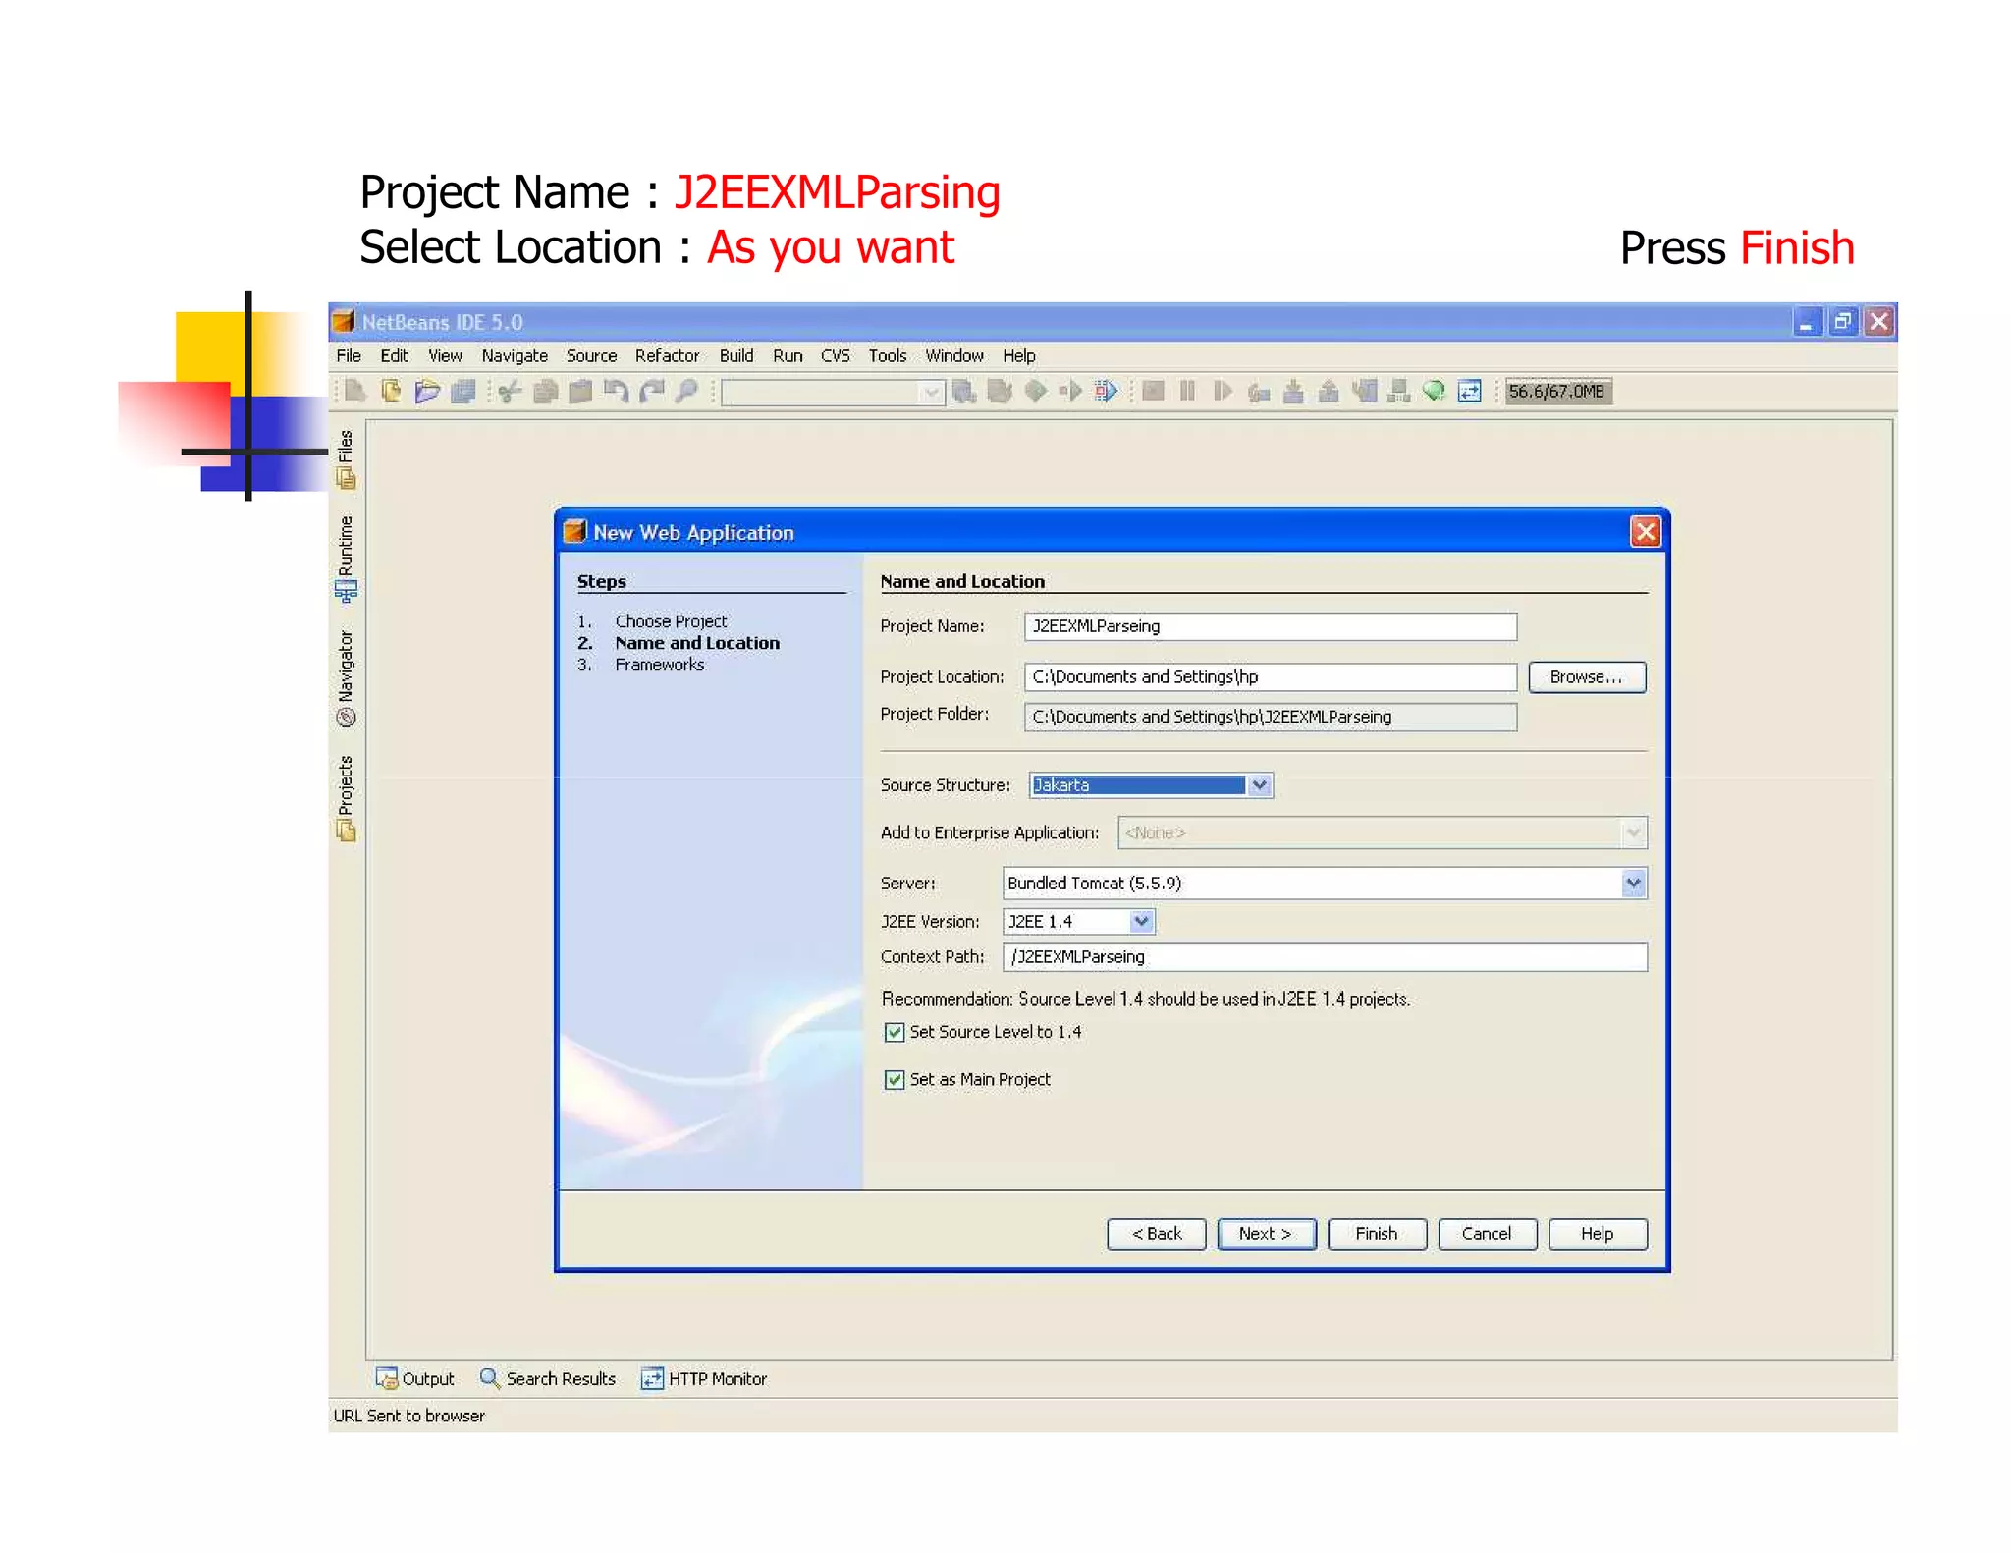2011x1553 pixels.
Task: Click the Next > button
Action: 1266,1234
